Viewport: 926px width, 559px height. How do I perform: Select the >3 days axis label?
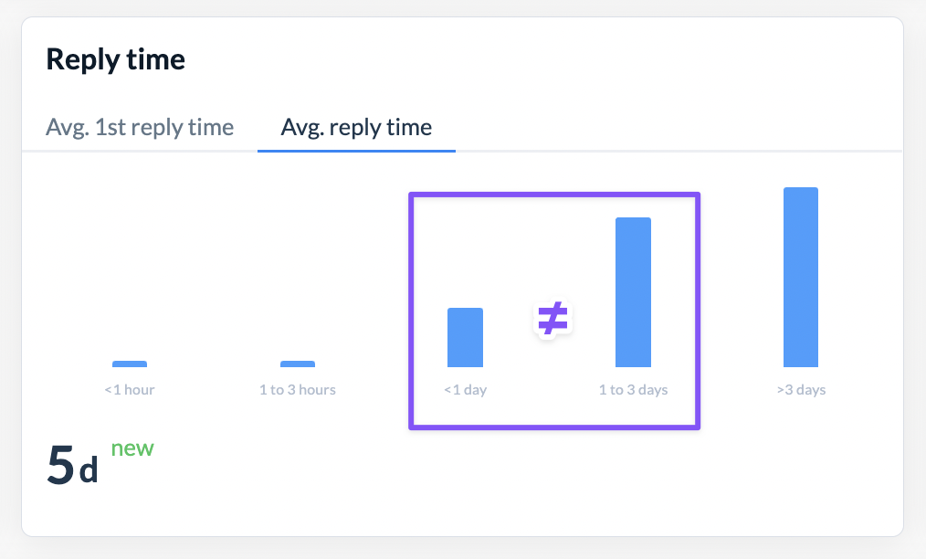click(x=801, y=389)
